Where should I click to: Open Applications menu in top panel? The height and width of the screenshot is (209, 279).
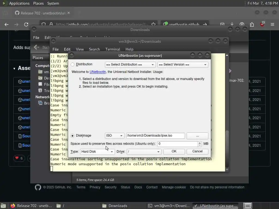tap(19, 3)
